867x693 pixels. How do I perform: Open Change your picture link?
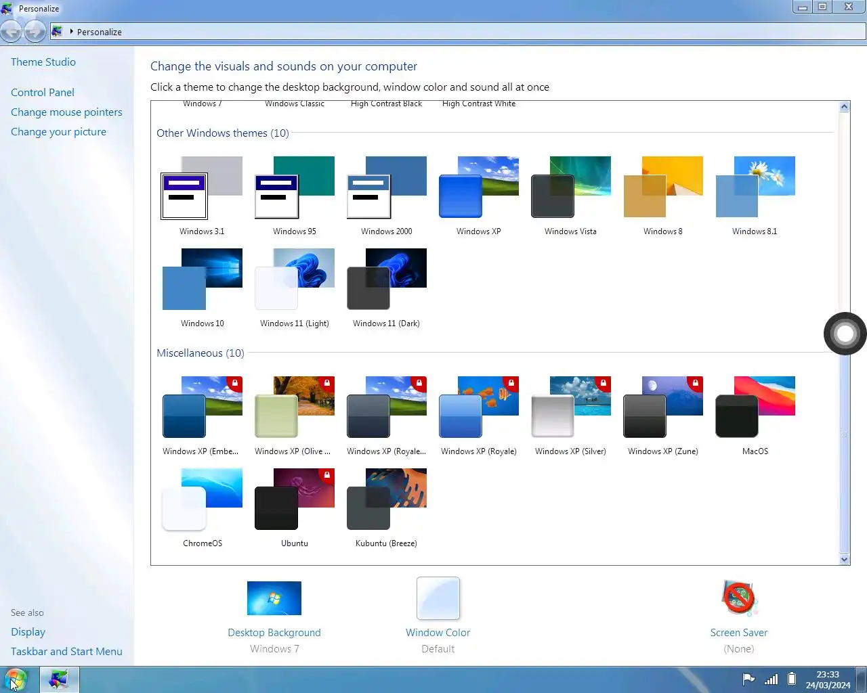click(58, 131)
